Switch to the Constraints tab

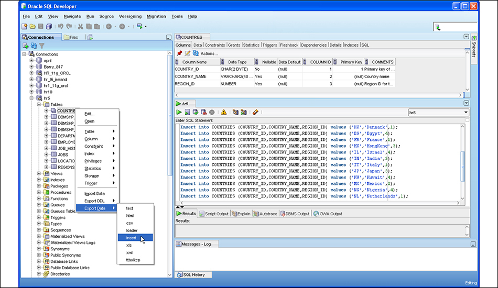215,45
